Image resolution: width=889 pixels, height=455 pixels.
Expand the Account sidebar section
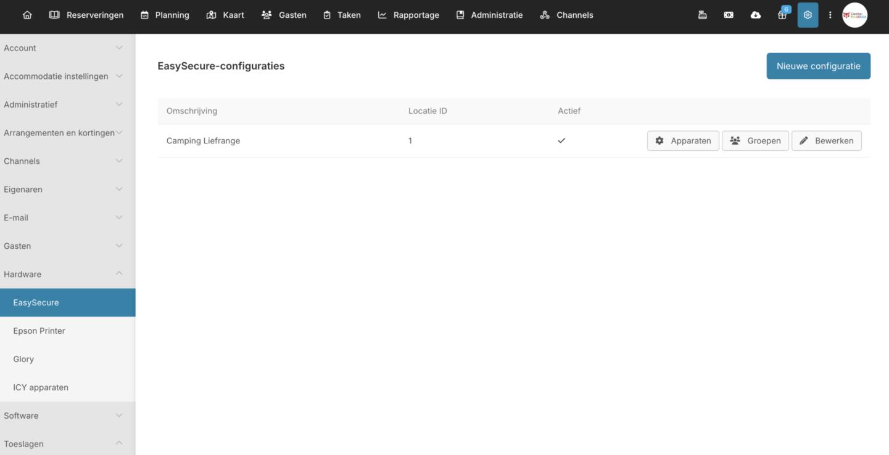(63, 48)
